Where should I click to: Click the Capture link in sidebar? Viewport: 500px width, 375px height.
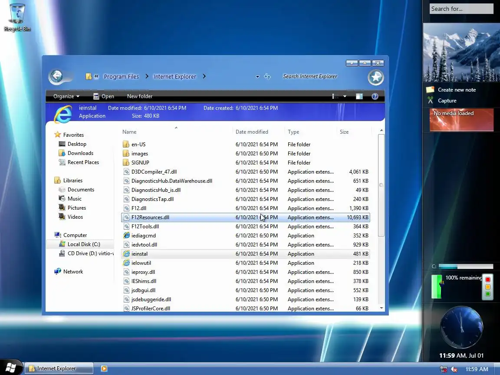tap(447, 101)
